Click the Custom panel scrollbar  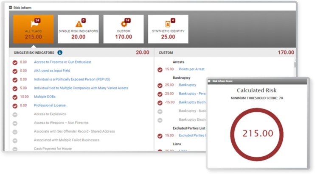tap(295, 65)
